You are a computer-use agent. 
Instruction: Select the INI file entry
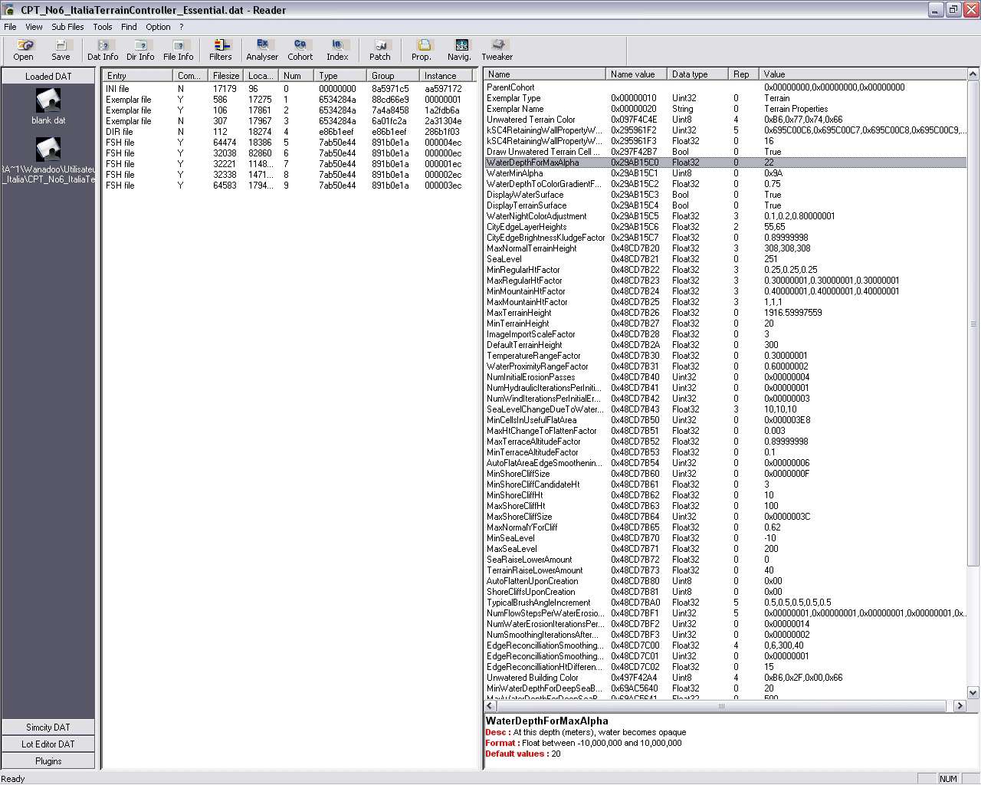pos(118,89)
